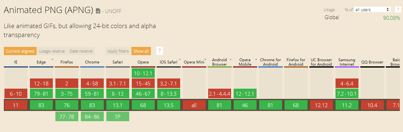Switch to Usage relative view
Viewport: 403px width, 132px height.
click(x=52, y=51)
